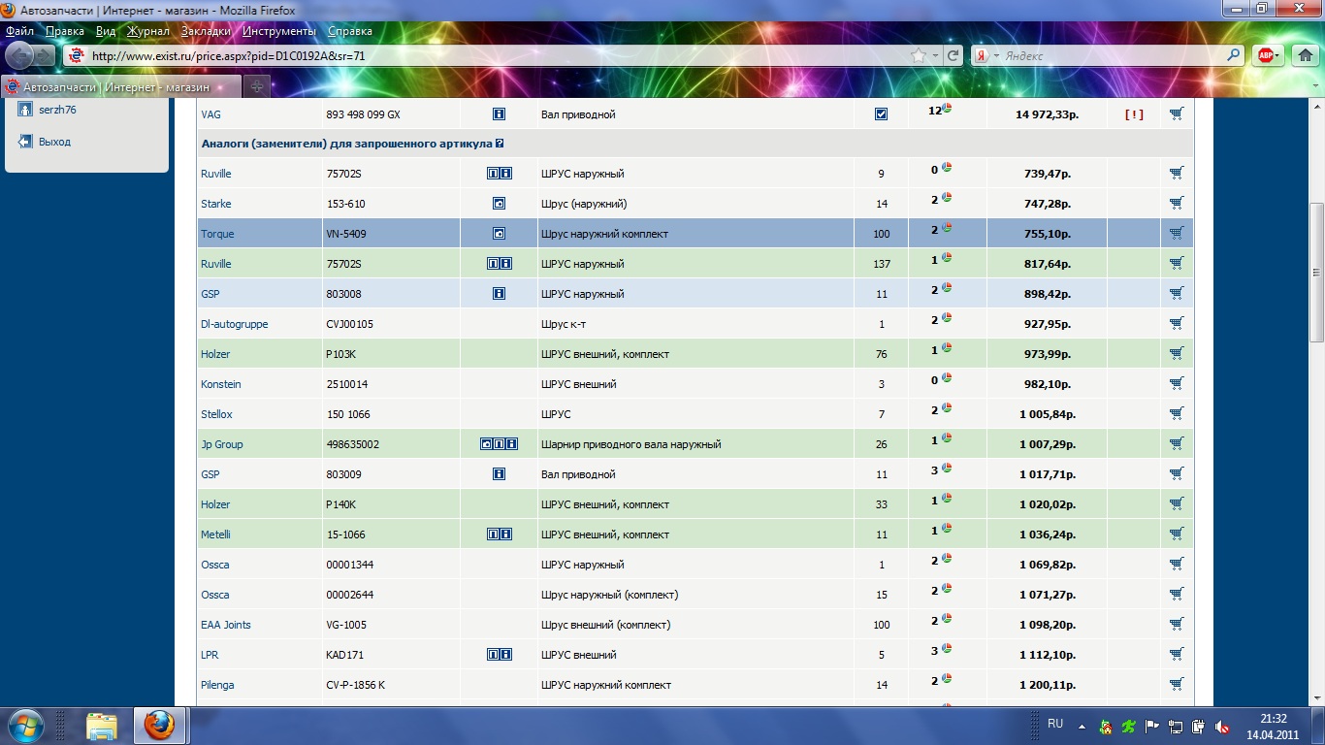Toggle the checkbox in the VAG row

pyautogui.click(x=881, y=114)
